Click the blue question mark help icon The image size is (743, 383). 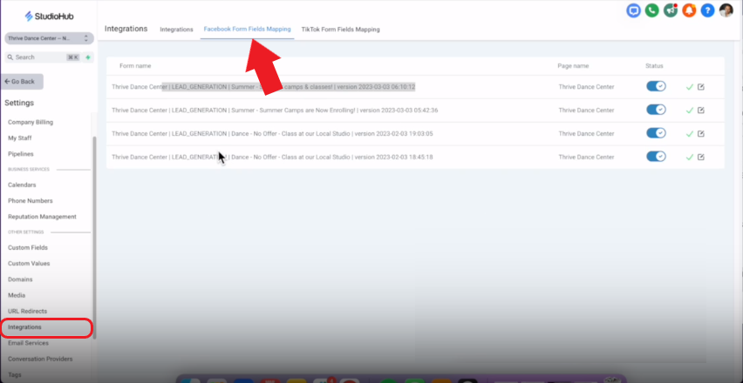pyautogui.click(x=707, y=10)
